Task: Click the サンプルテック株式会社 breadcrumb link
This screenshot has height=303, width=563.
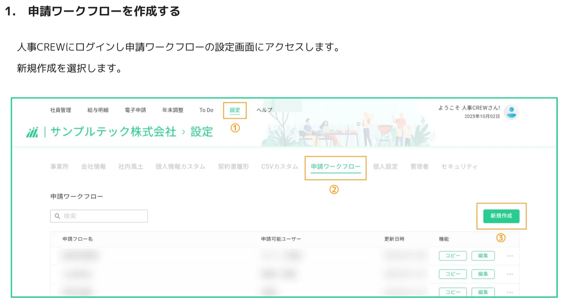Action: coord(113,132)
